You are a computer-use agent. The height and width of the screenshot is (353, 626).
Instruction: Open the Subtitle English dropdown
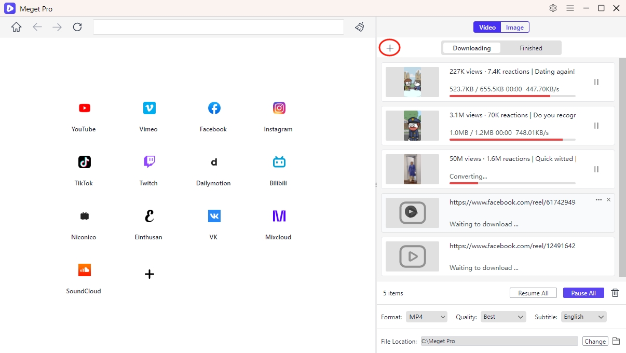(583, 317)
